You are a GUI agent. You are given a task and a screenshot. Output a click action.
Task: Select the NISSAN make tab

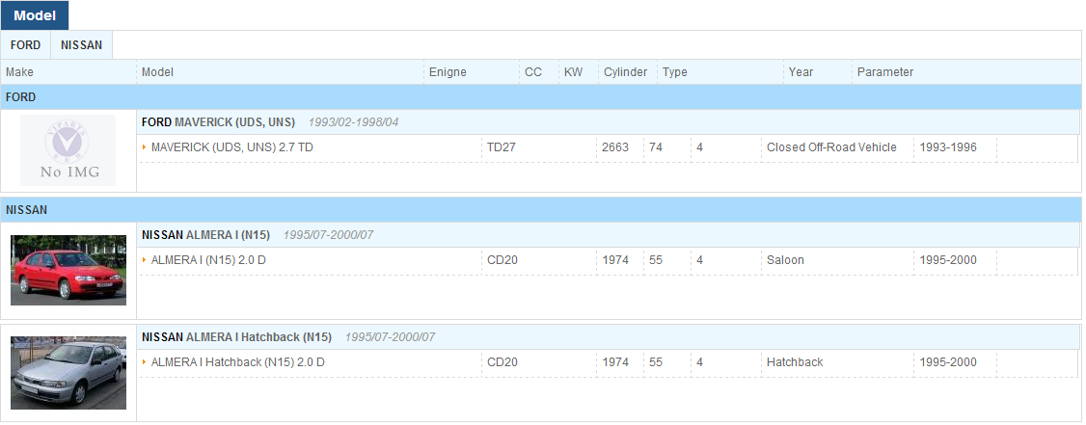point(81,45)
